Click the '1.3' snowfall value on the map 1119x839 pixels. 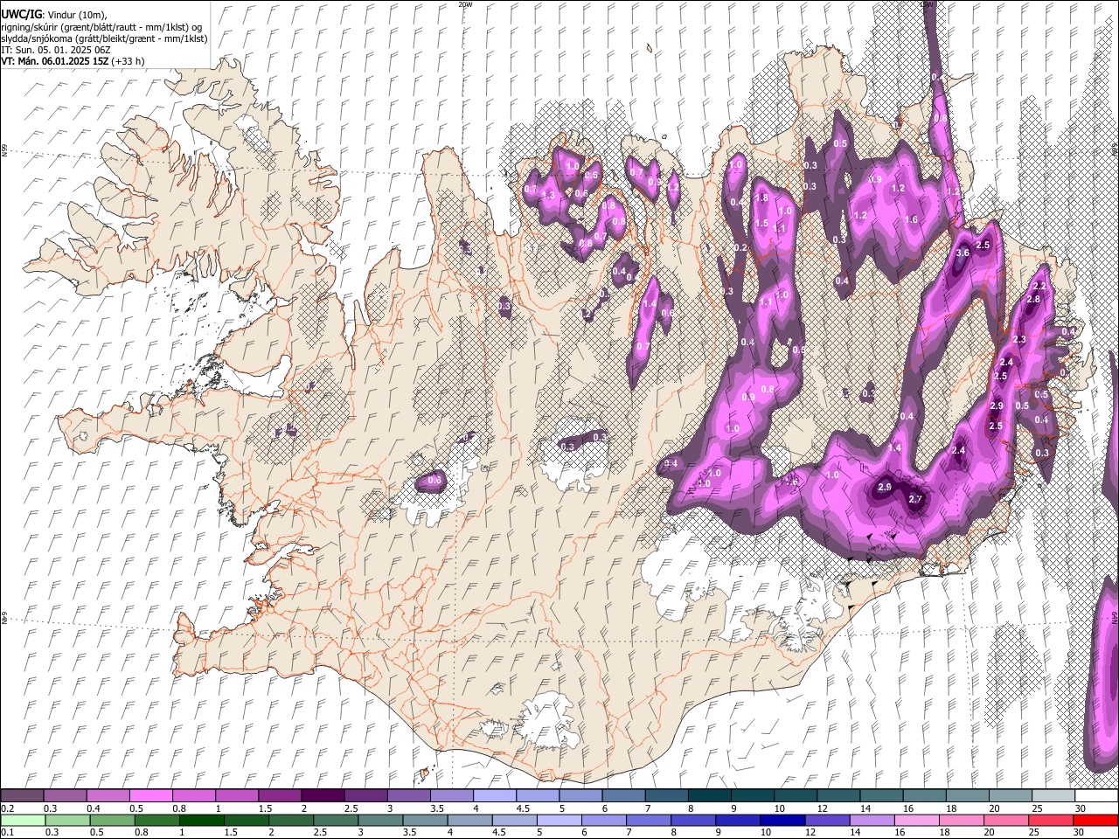click(549, 195)
